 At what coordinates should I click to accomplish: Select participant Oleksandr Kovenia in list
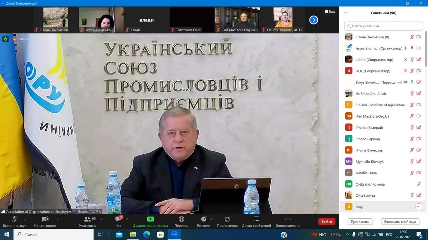(x=370, y=184)
